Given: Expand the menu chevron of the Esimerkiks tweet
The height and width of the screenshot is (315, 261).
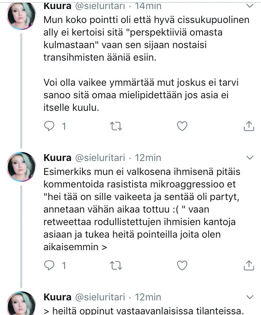Looking at the screenshot, I should (250, 158).
